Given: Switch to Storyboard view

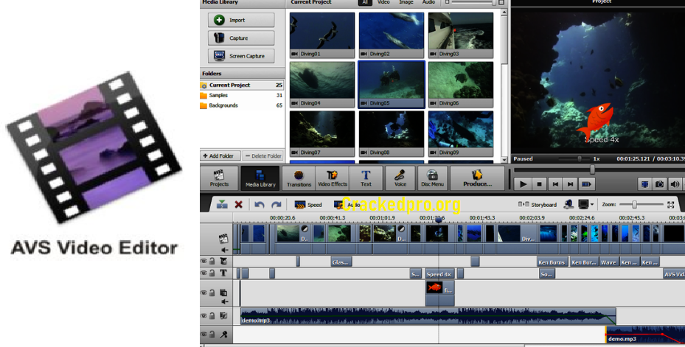Looking at the screenshot, I should [538, 204].
